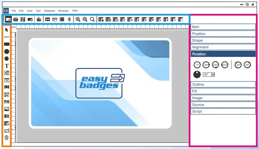
Task: Go to last database record icon
Action: [151, 19]
